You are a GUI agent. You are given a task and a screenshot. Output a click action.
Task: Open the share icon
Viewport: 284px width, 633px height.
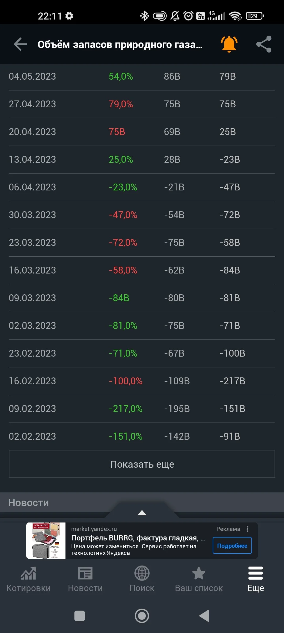(x=264, y=44)
